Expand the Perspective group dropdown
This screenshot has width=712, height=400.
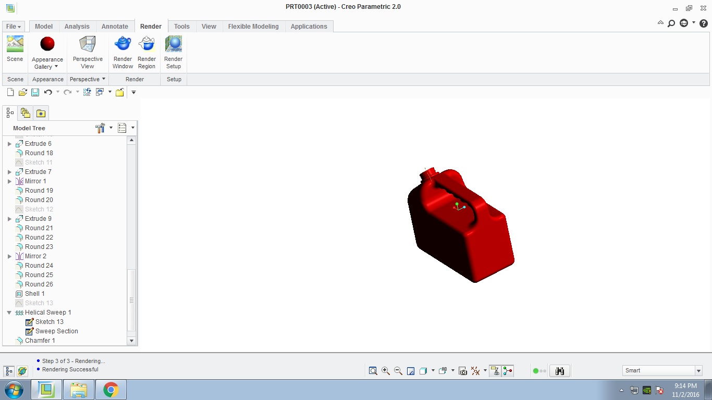pyautogui.click(x=88, y=79)
